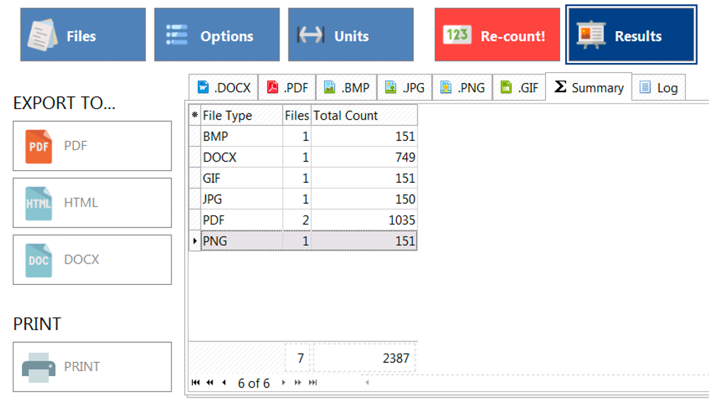Viewport: 709px width, 401px height.
Task: Switch to the .DOCX tab
Action: click(x=223, y=88)
